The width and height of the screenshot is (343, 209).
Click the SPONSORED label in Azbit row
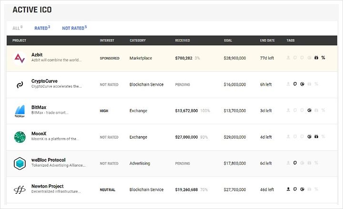pos(110,59)
